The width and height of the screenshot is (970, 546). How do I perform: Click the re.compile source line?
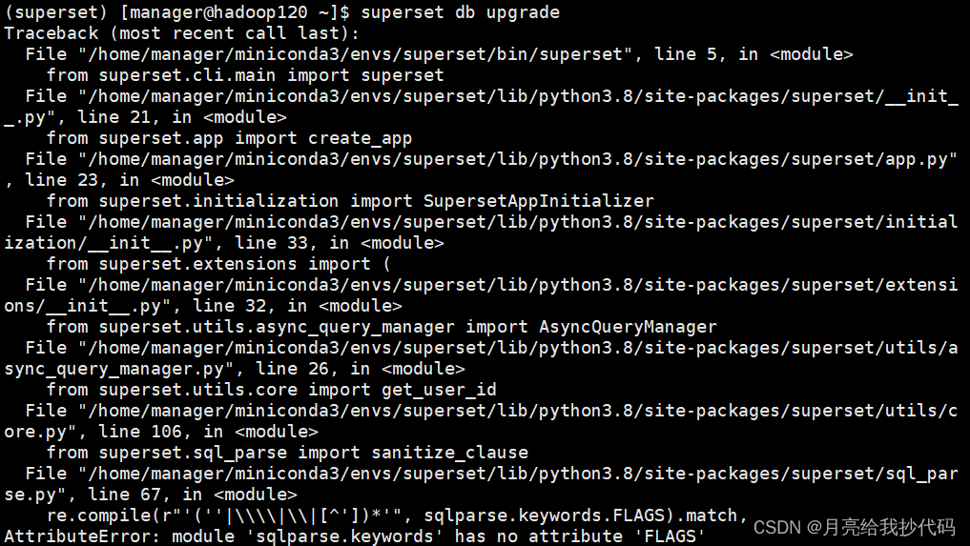pos(397,516)
